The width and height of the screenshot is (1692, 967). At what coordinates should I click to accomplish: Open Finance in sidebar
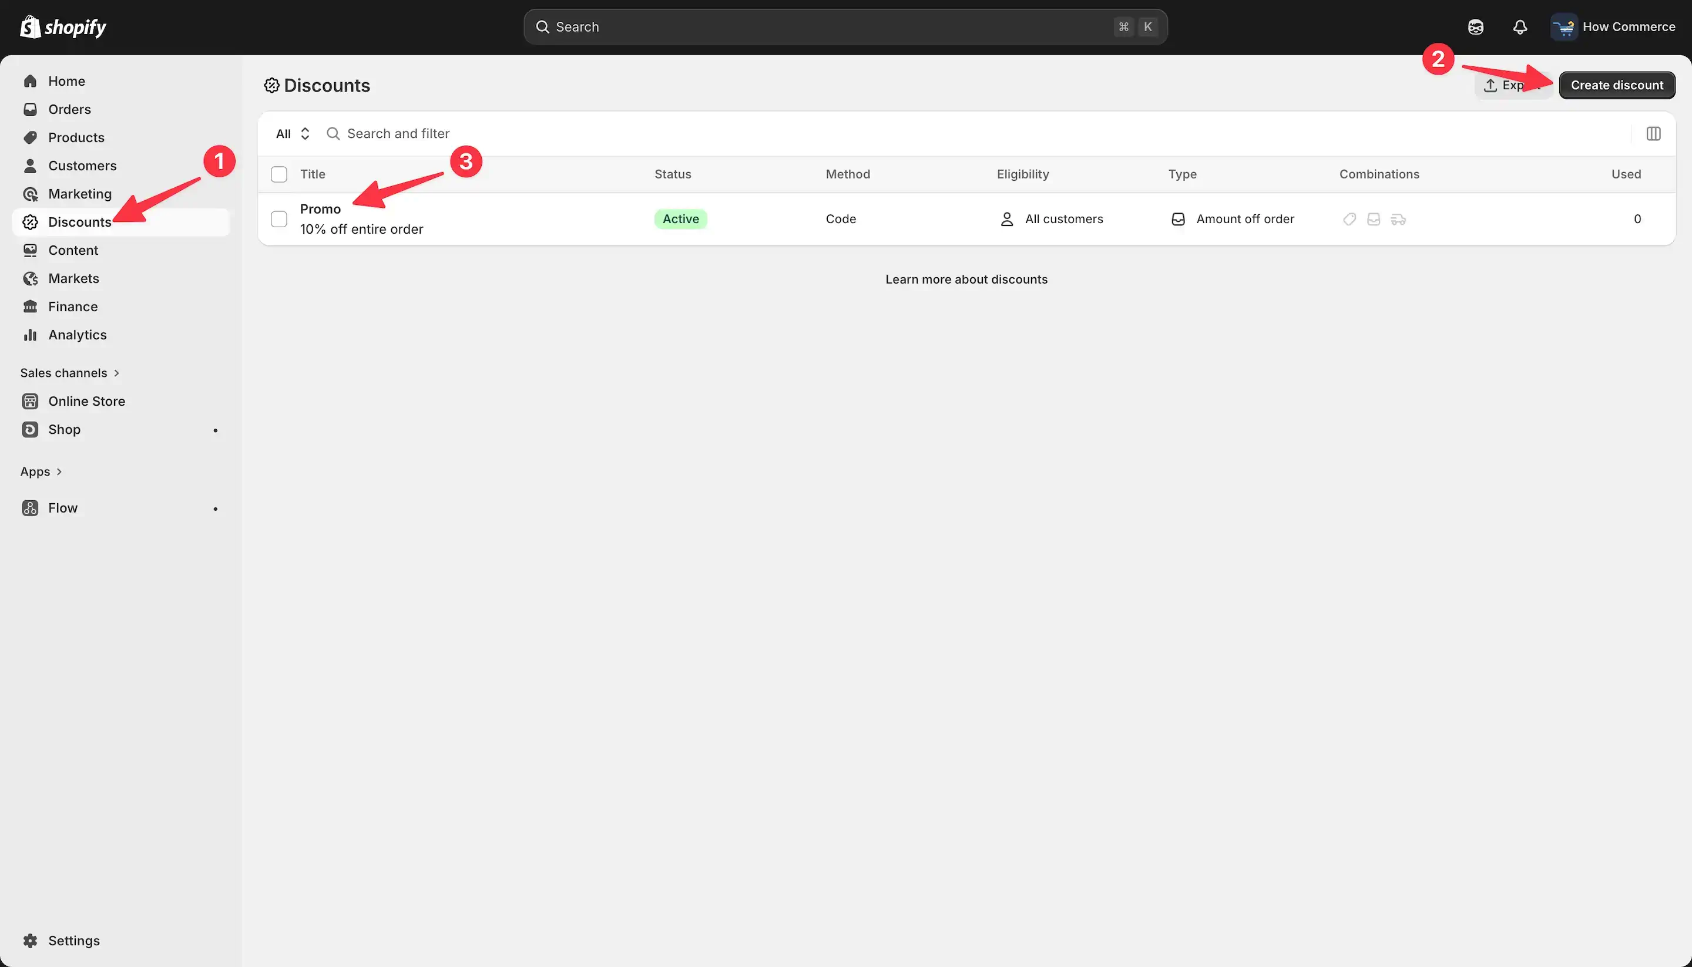tap(121, 307)
